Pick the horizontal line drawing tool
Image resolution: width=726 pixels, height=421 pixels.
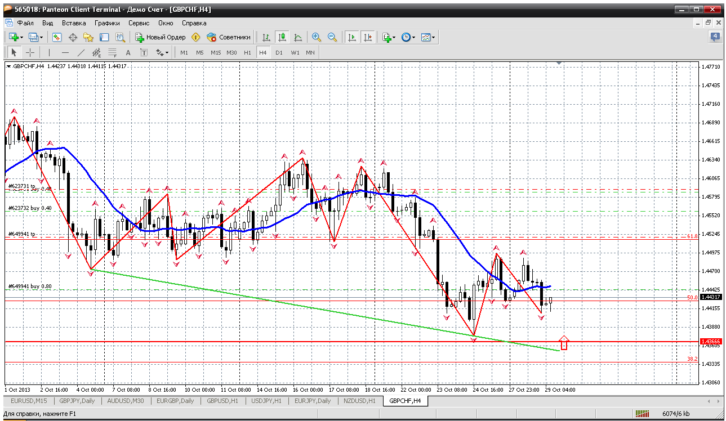tap(65, 52)
